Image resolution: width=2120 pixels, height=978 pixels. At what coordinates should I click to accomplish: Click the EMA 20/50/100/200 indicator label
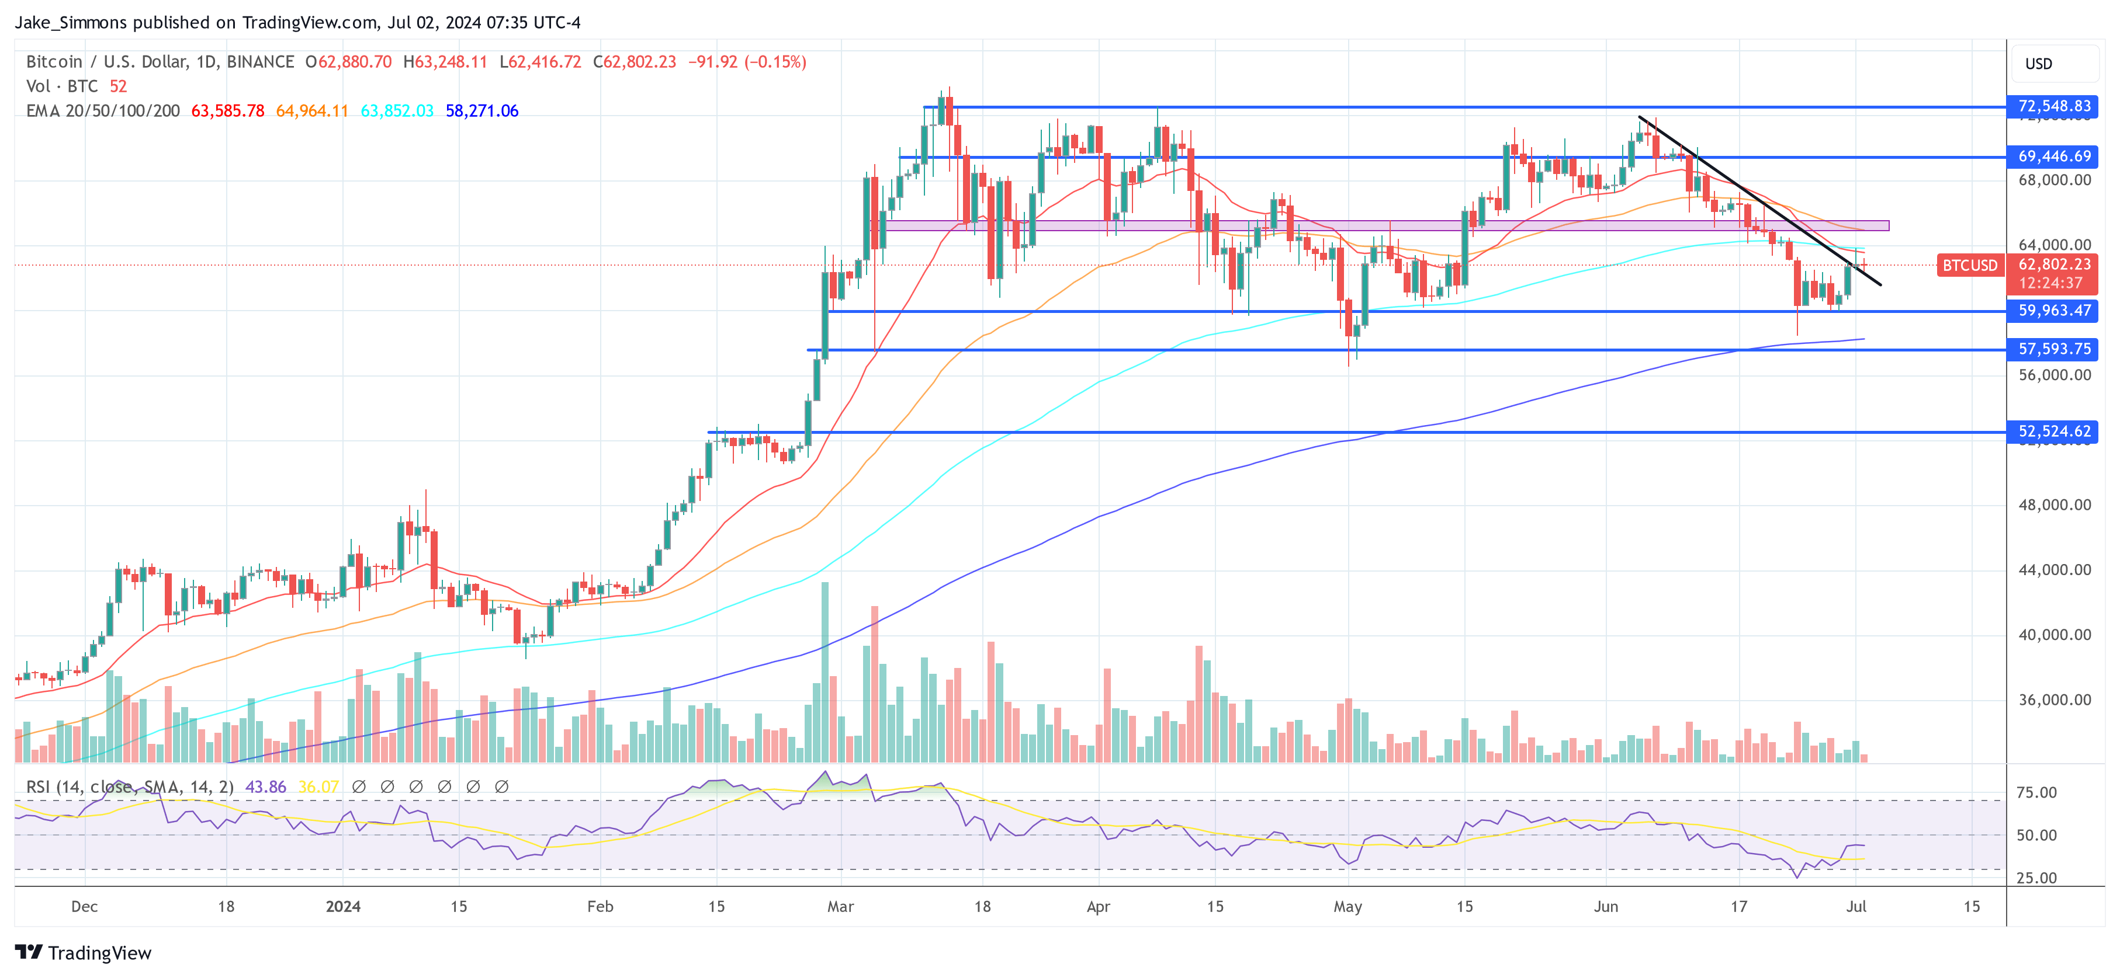coord(103,111)
